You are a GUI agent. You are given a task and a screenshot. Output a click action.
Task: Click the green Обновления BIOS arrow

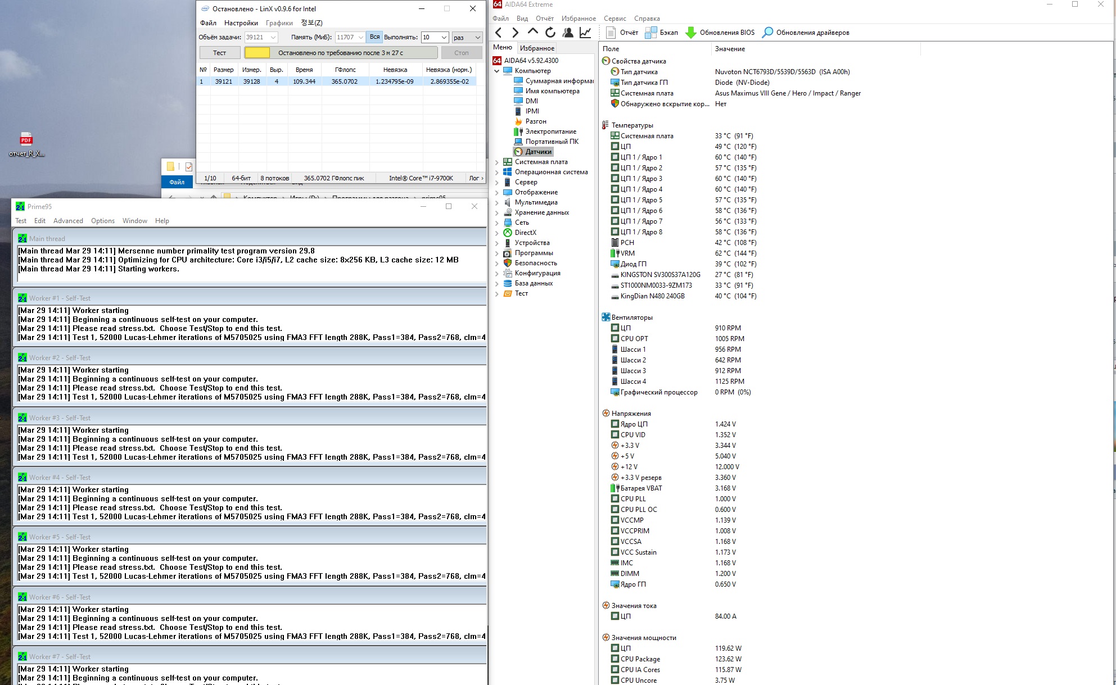[x=691, y=33]
